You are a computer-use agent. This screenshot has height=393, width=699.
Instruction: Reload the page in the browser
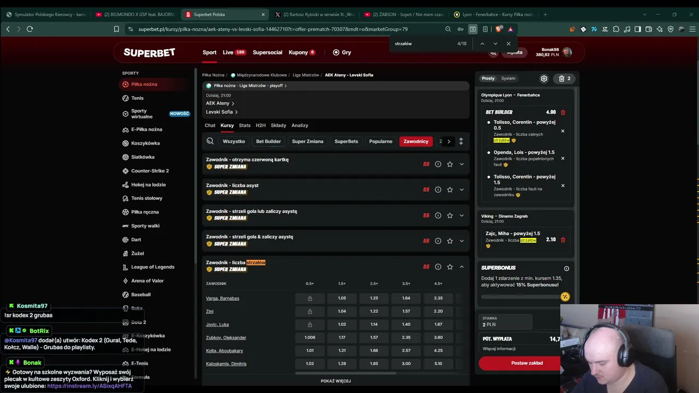pyautogui.click(x=29, y=29)
